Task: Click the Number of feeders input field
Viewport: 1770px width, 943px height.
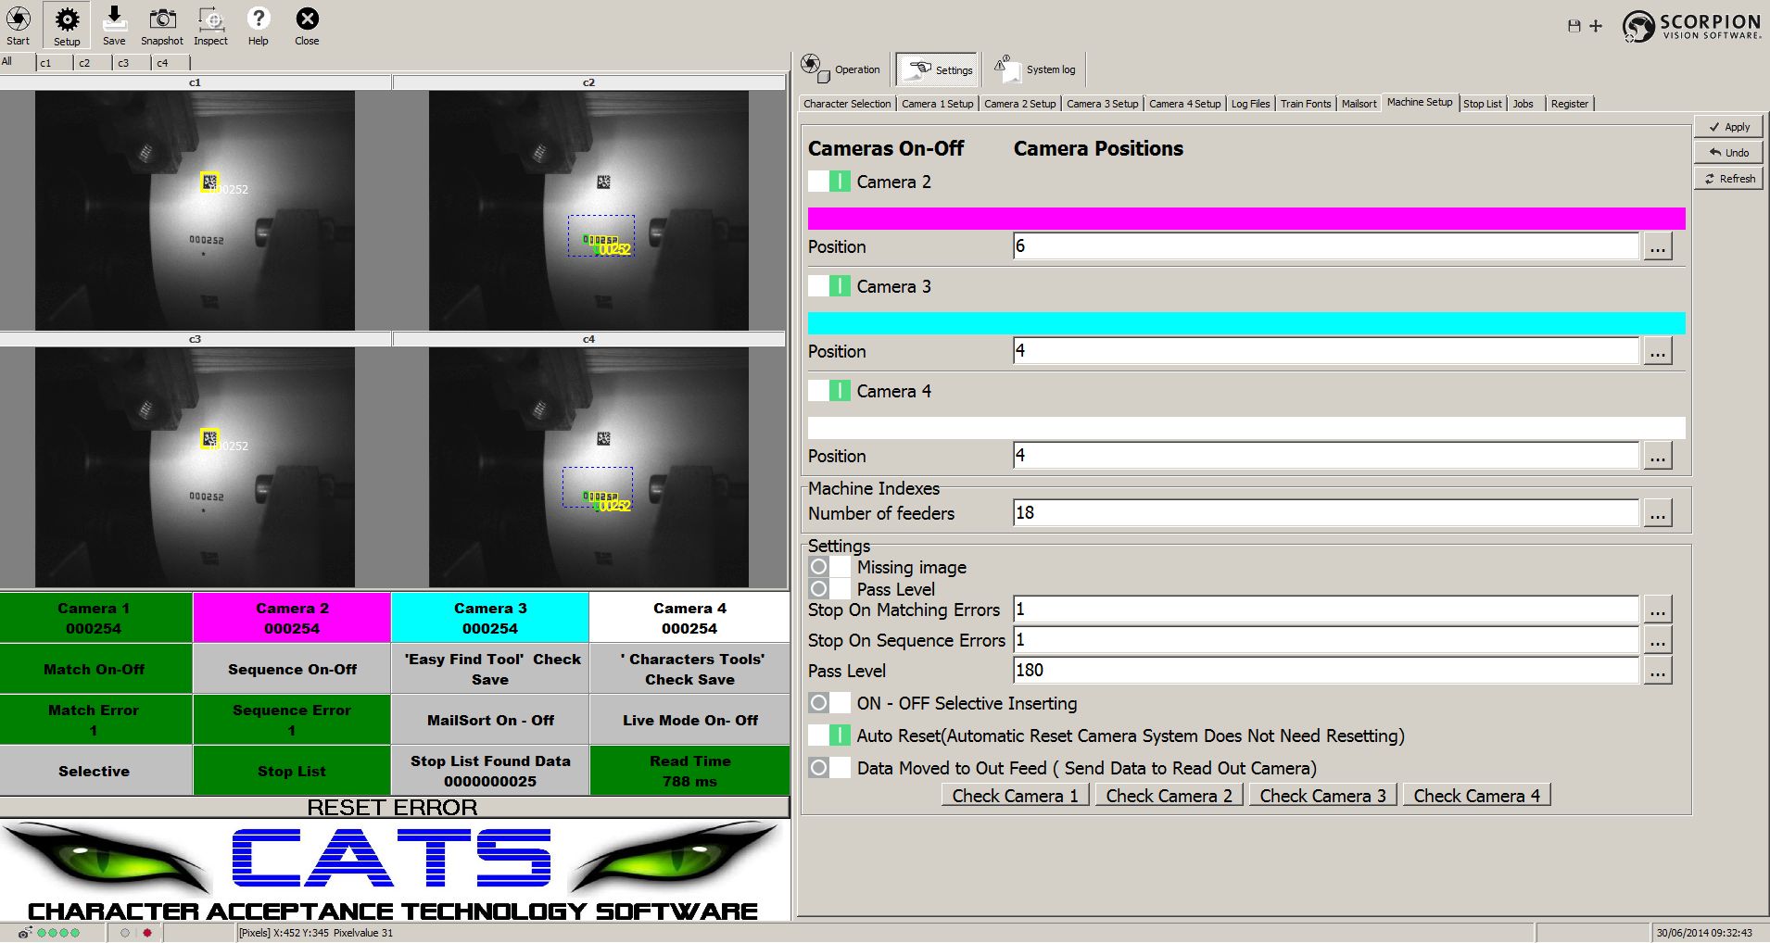Action: point(1326,513)
